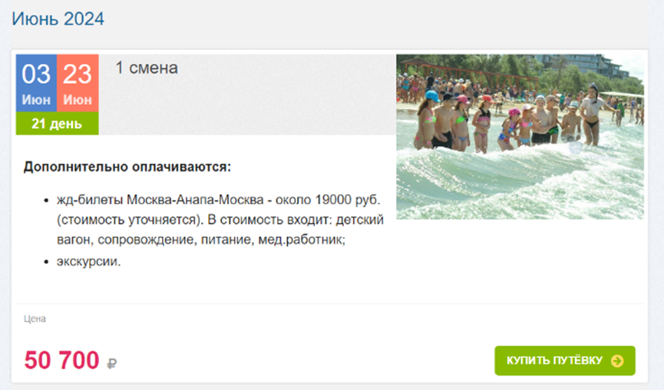664x390 pixels.
Task: Click the Июнь 2024 heading
Action: (x=58, y=18)
